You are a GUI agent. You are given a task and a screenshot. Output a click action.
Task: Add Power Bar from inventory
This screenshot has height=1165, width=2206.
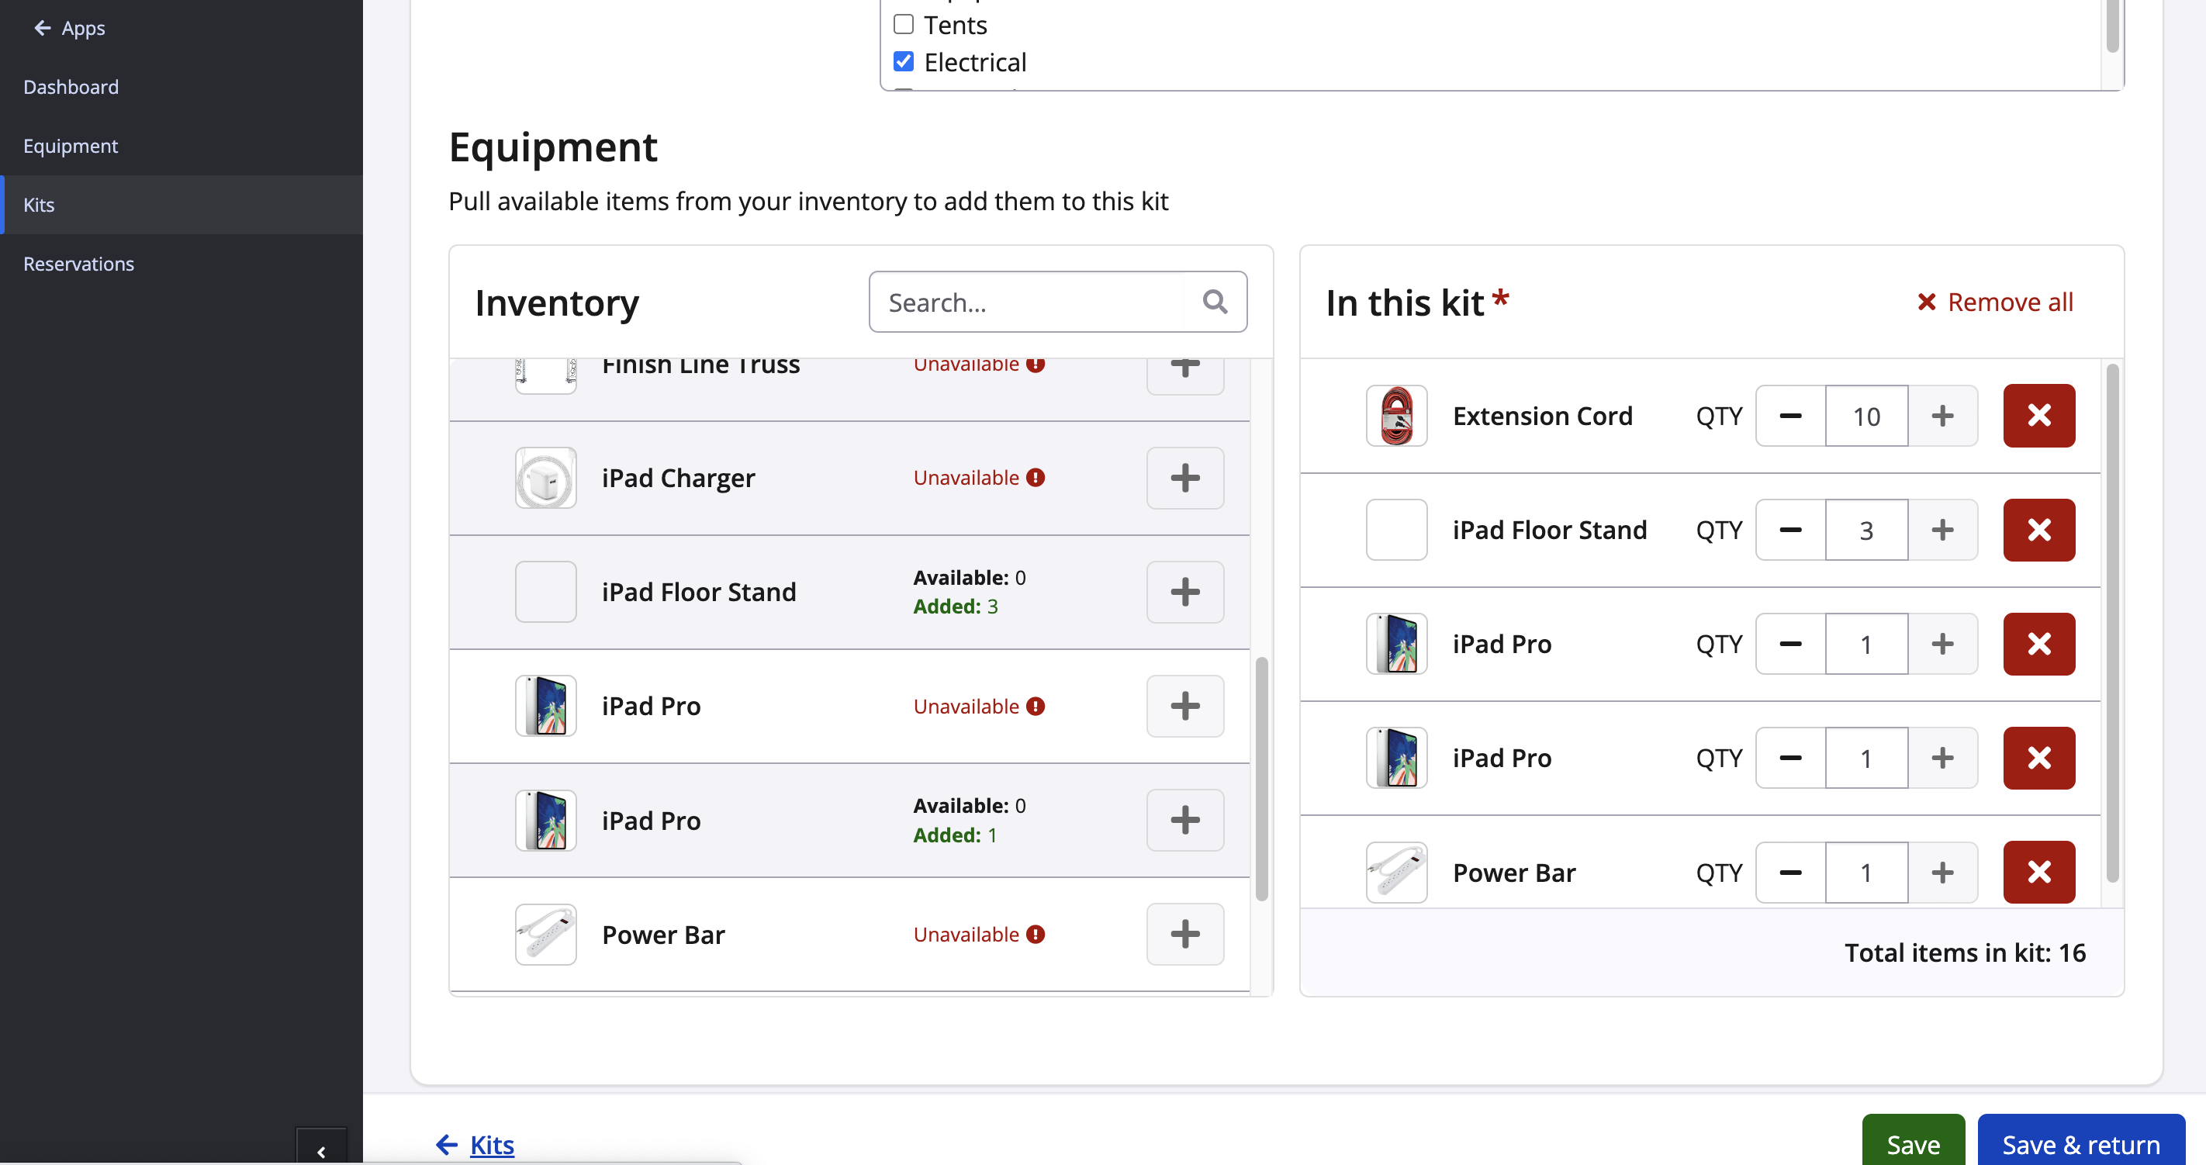click(1185, 934)
